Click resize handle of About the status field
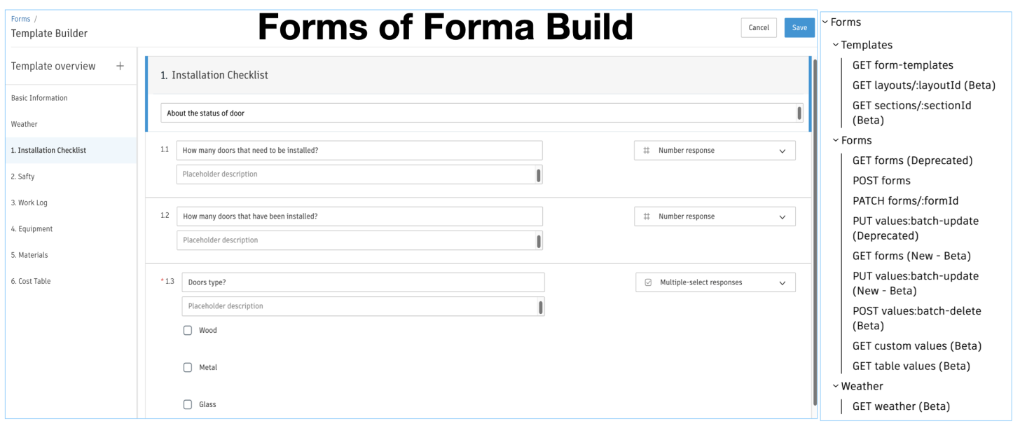 tap(799, 113)
